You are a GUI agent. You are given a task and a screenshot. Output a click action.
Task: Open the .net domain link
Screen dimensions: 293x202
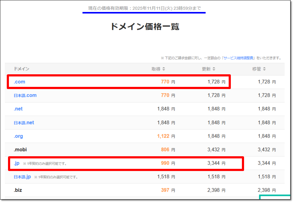coord(18,109)
